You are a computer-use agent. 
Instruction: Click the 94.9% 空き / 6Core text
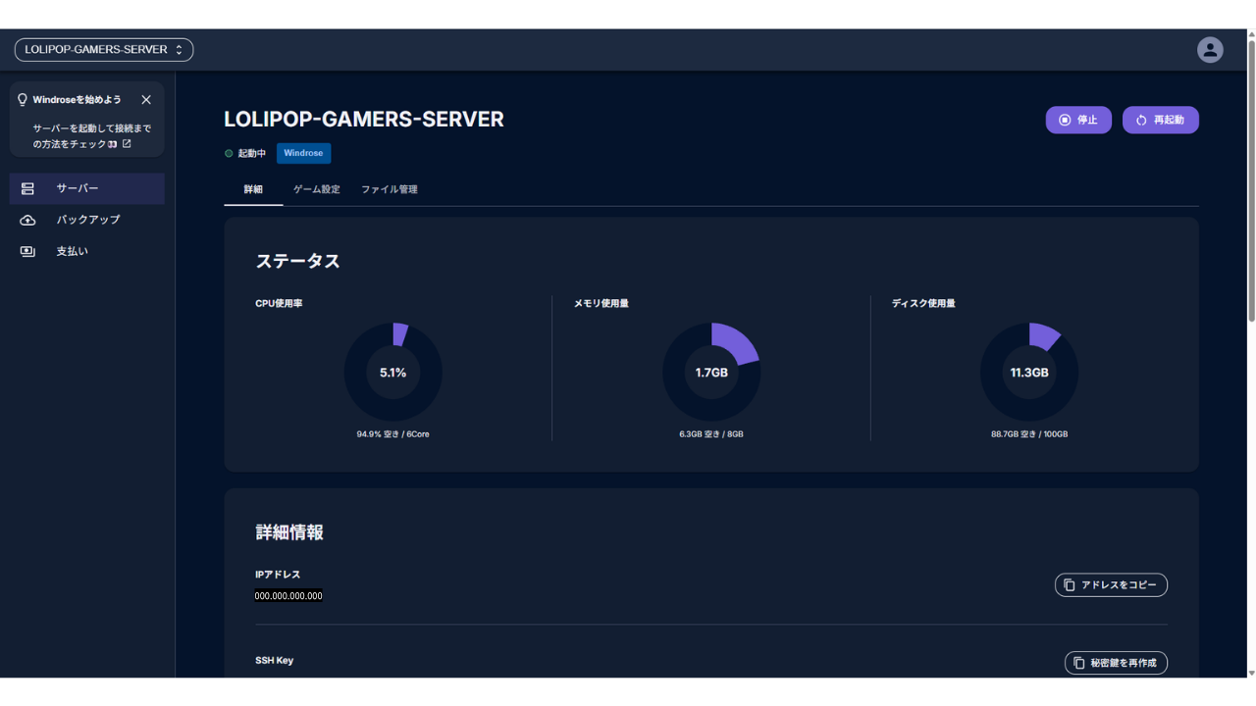392,434
